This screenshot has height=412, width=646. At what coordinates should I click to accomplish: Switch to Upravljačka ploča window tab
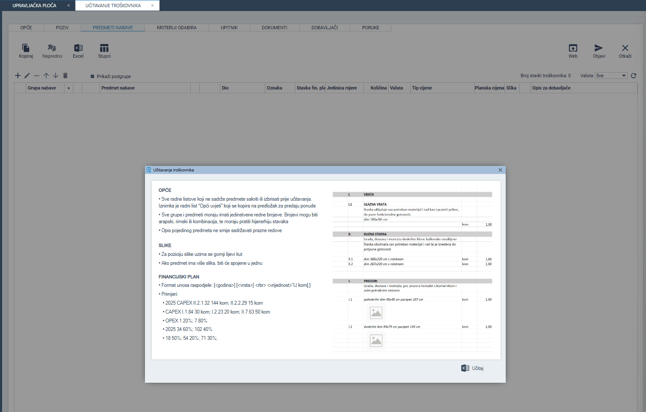[34, 6]
